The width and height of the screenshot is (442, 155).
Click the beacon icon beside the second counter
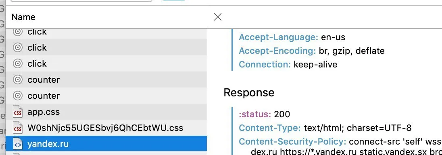coord(18,96)
